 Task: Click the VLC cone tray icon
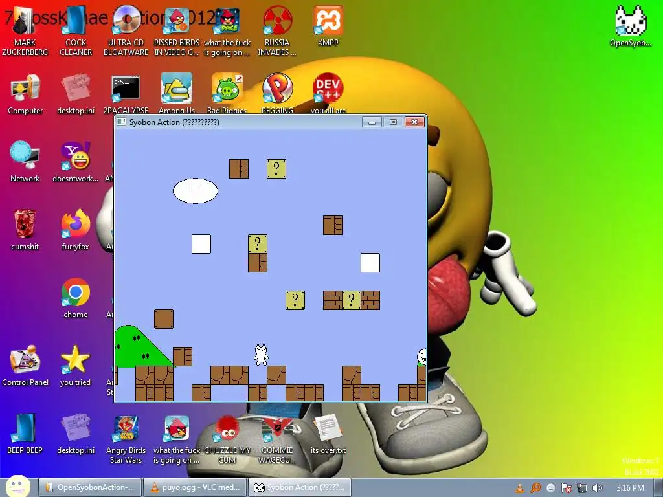coord(520,488)
